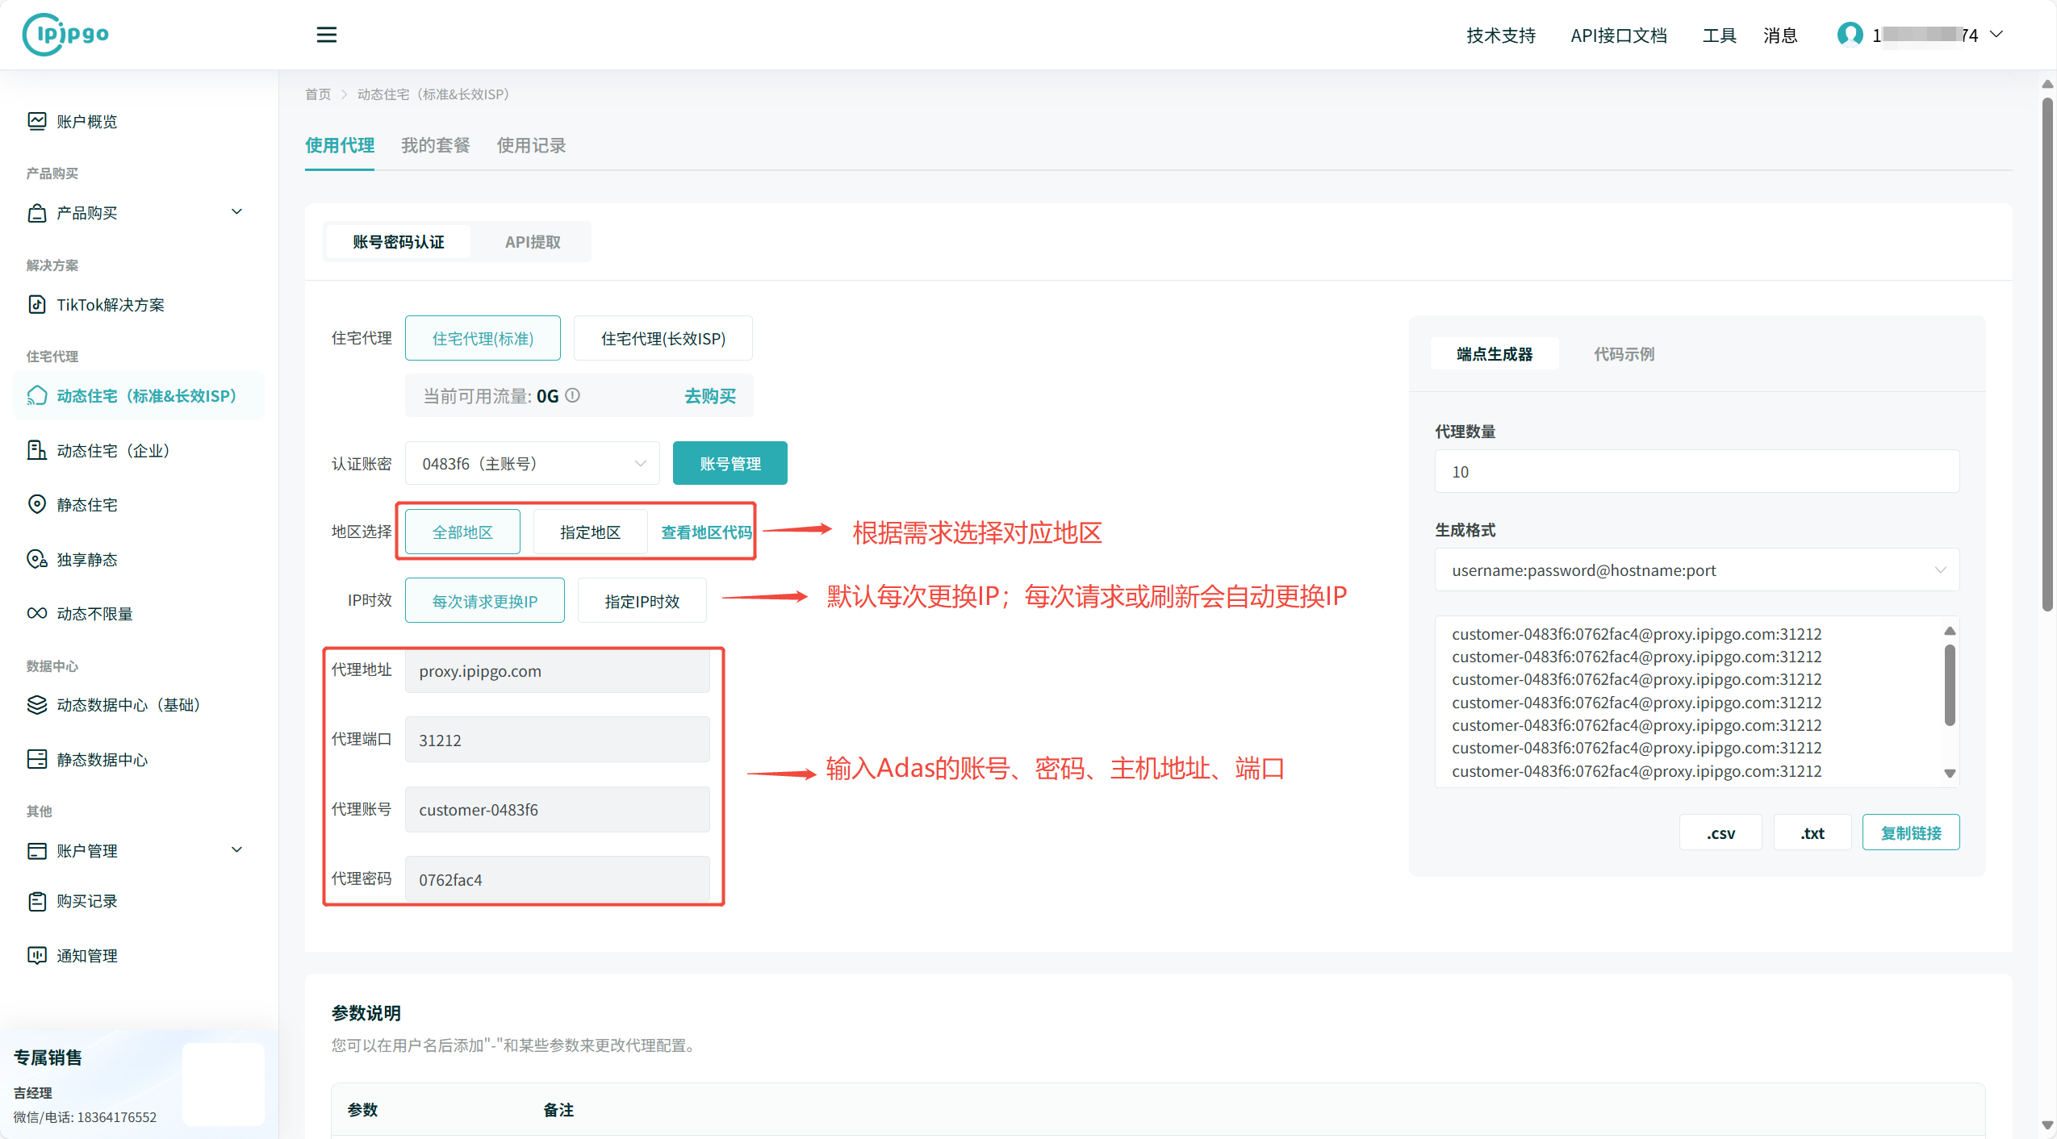
Task: Select 账号密码认证 tab
Action: coord(398,241)
